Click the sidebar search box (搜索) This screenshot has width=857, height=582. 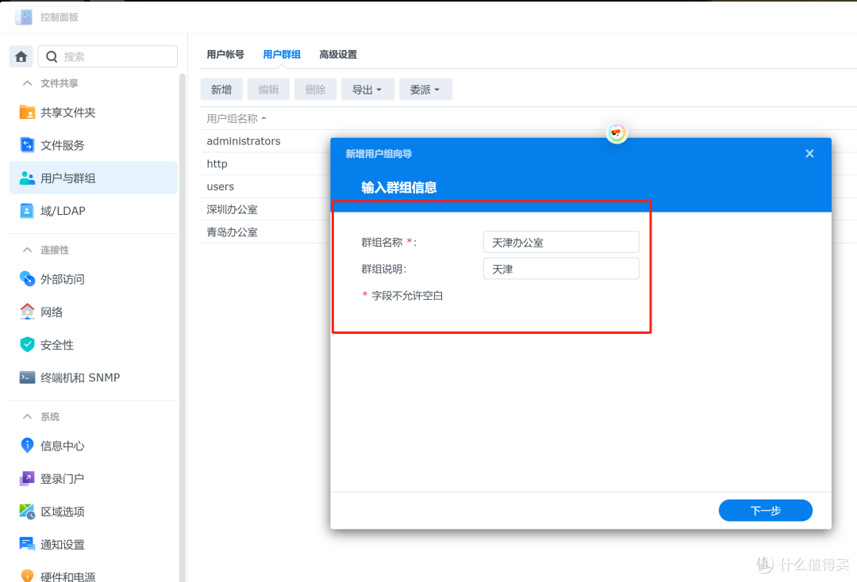coord(108,56)
